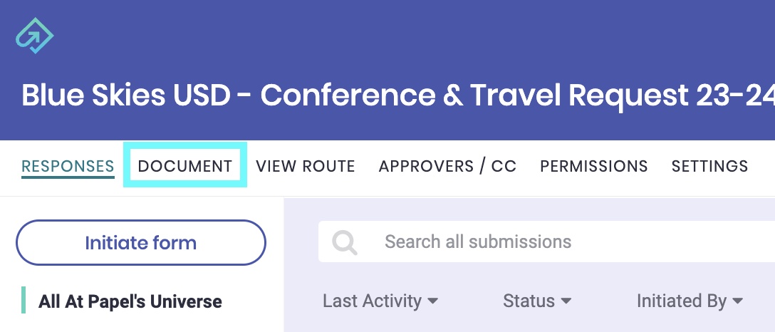The height and width of the screenshot is (332, 775).
Task: Open the Status filter dropdown
Action: coord(537,301)
